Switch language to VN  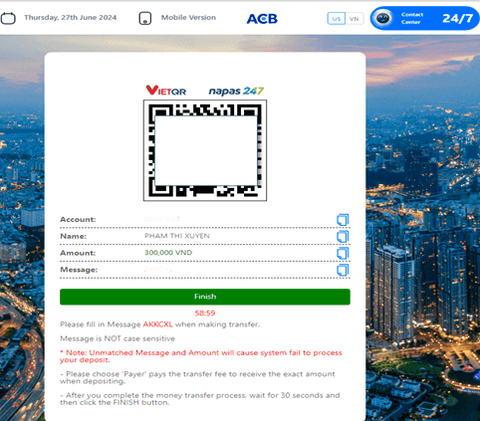tap(355, 19)
